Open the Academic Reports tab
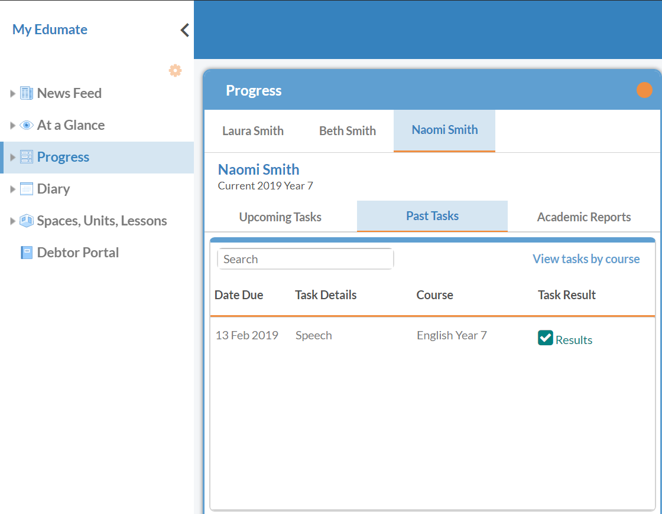662x514 pixels. (583, 217)
